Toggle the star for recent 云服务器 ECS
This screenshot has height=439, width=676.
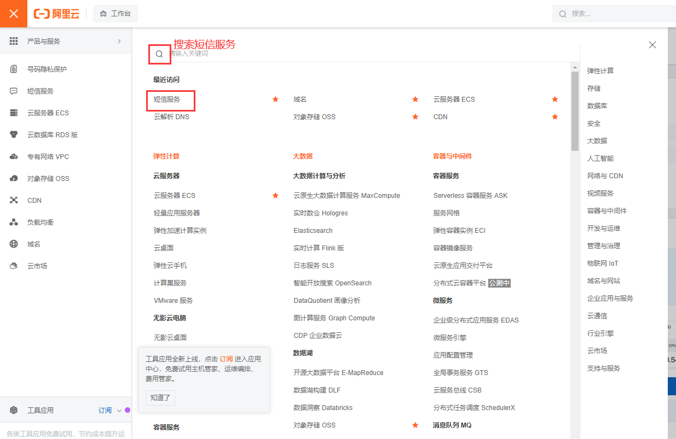(x=555, y=99)
